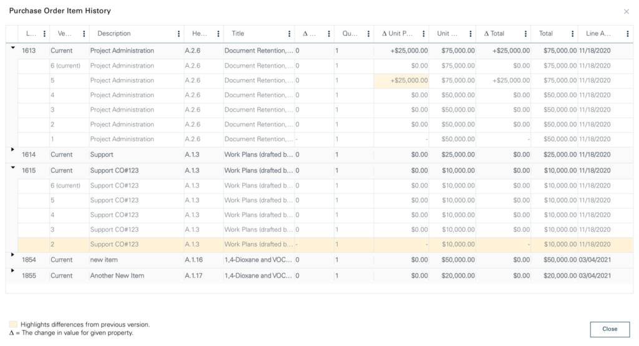Expand line 1854 new item history

pos(12,254)
